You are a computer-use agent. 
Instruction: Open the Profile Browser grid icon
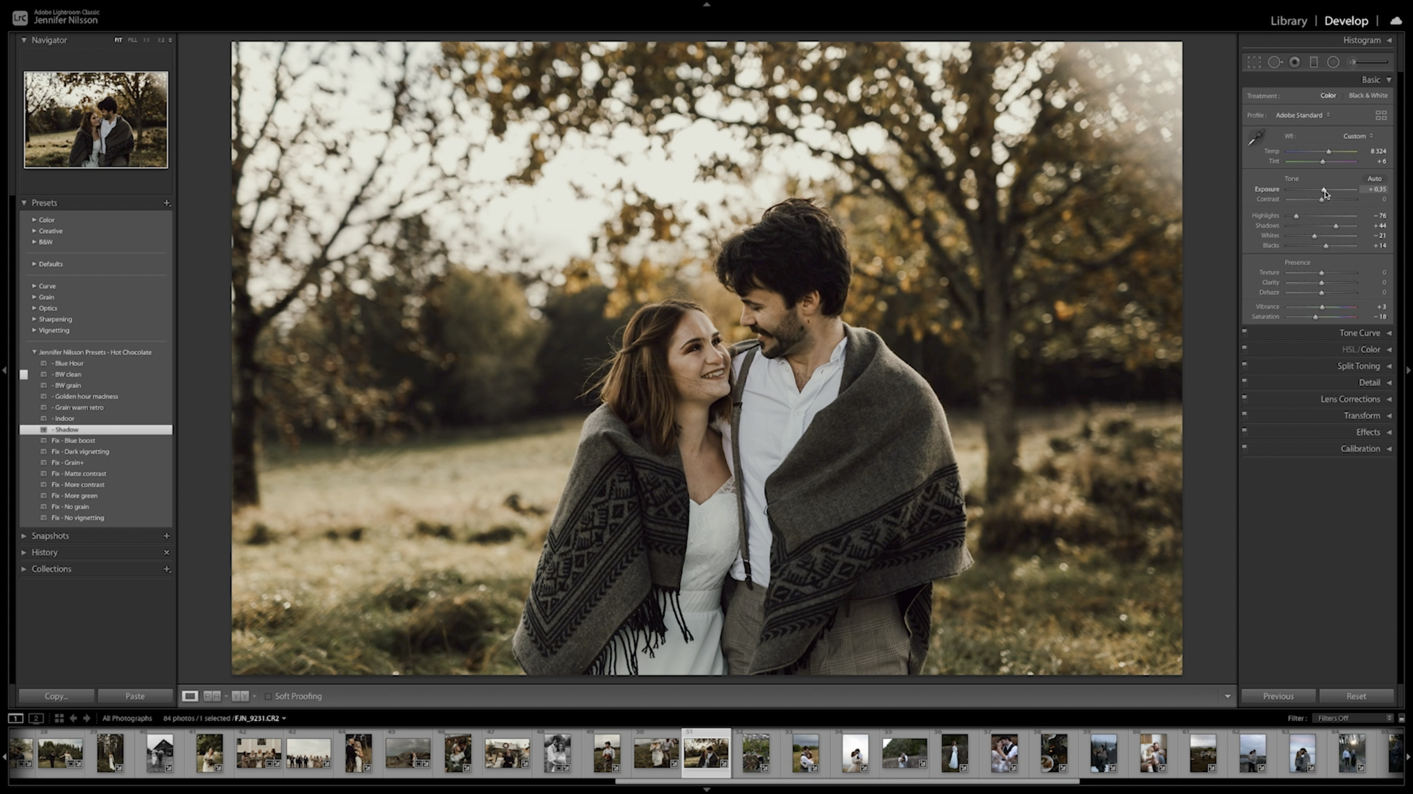tap(1381, 115)
